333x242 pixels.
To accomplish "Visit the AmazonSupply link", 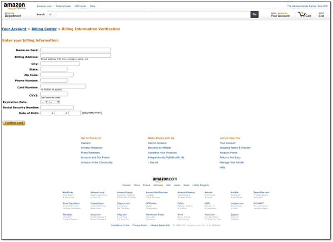I will [x=124, y=193].
